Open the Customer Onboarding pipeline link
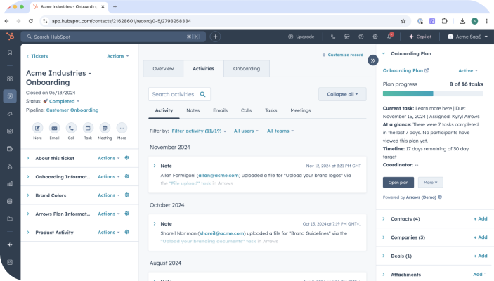Screen dimensions: 494x281 pos(72,110)
